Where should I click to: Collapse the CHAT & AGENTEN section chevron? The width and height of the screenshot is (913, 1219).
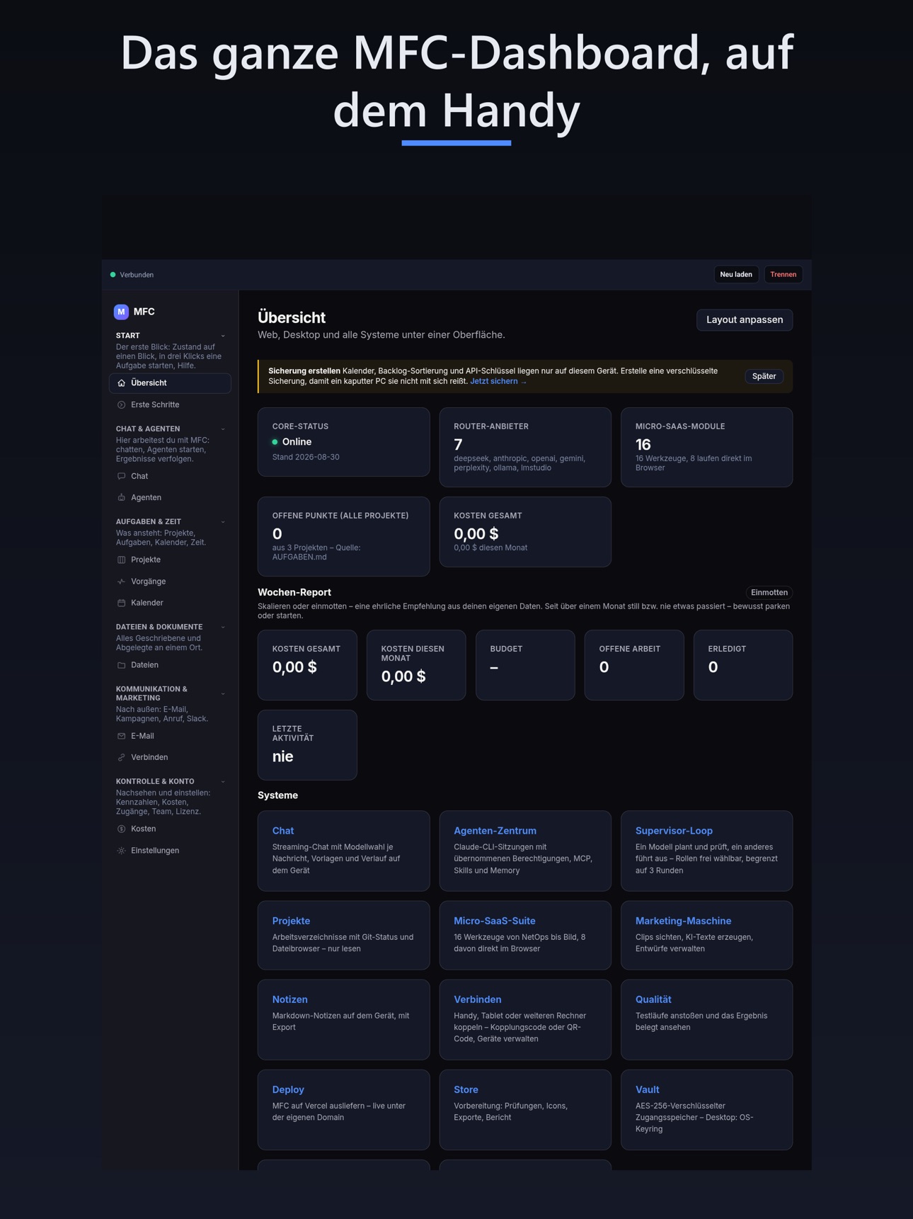[223, 429]
